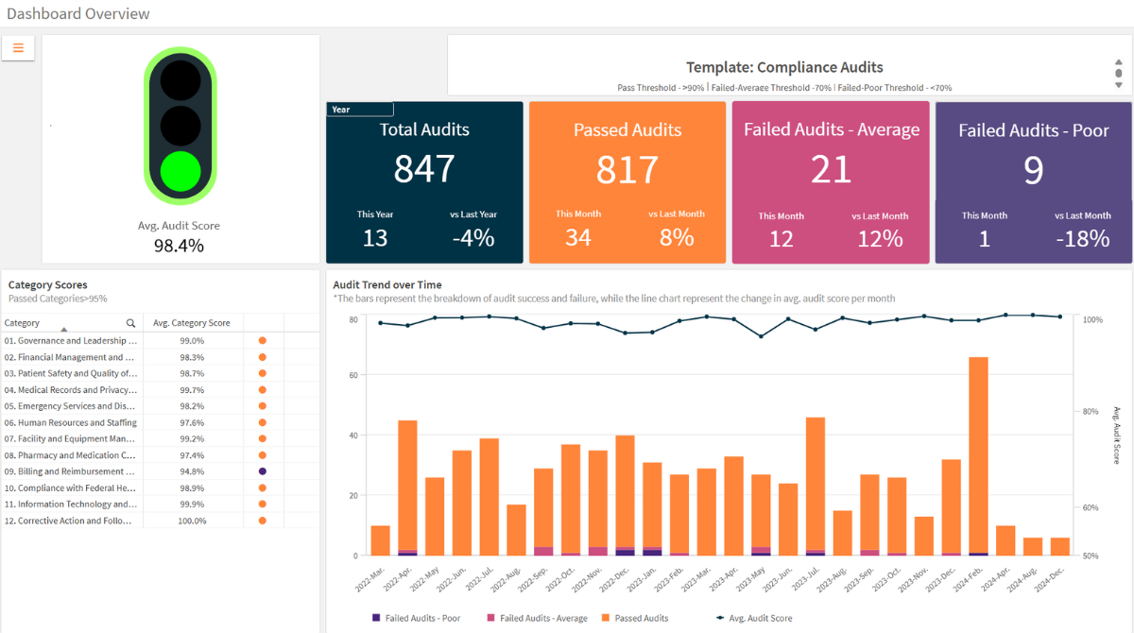Click the tallest bar for 2024-Feb.
1134x633 pixels.
pyautogui.click(x=978, y=453)
